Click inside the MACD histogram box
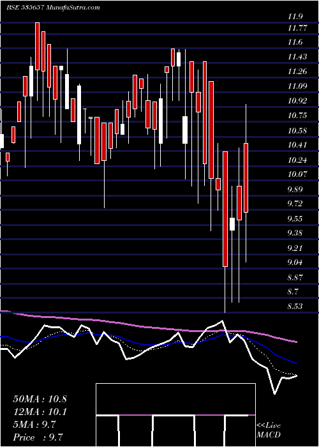Image resolution: width=319 pixels, height=447 pixels. pos(175,415)
